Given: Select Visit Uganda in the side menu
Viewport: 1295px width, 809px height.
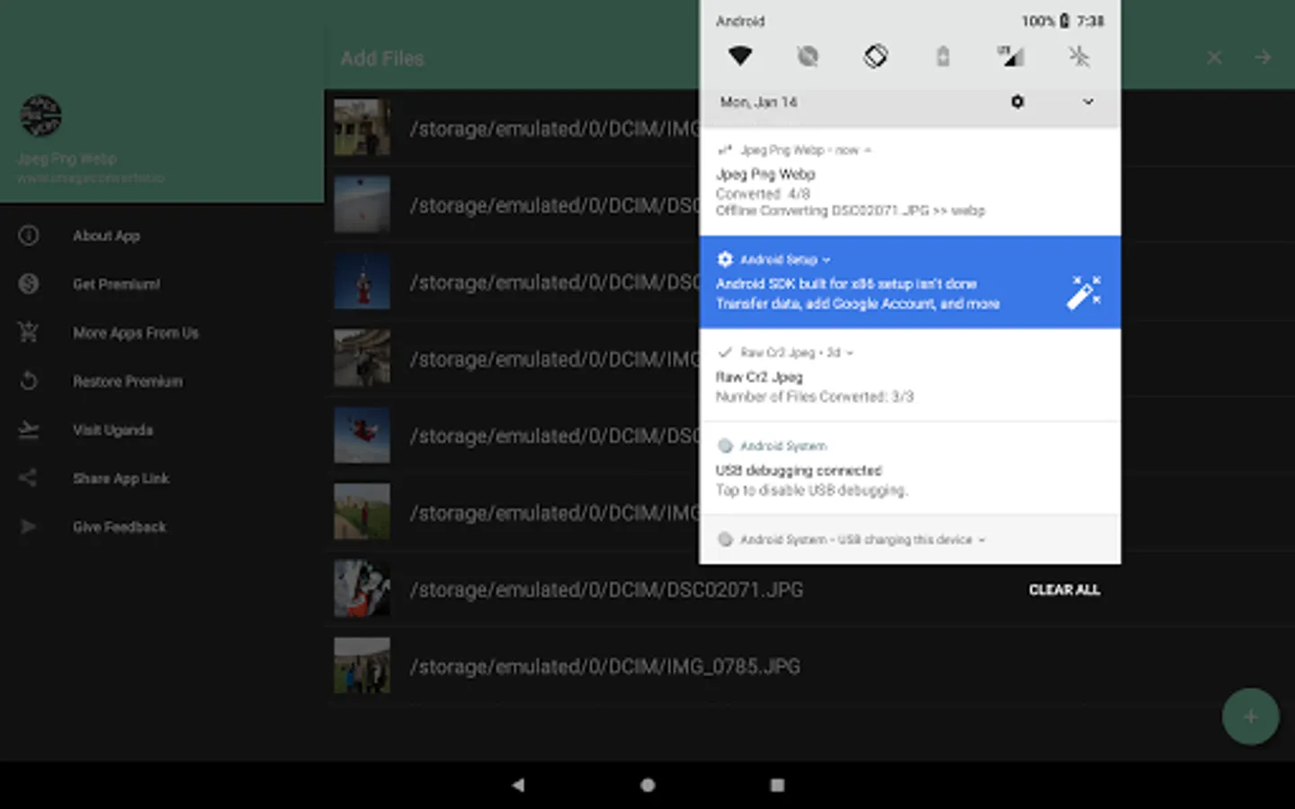Looking at the screenshot, I should coord(112,430).
